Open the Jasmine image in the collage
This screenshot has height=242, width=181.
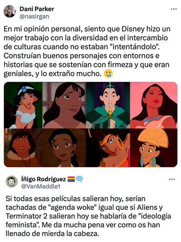23,105
